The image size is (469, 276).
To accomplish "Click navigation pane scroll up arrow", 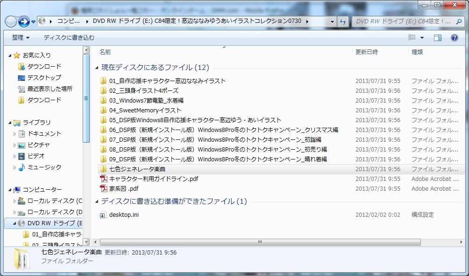I will [x=86, y=50].
